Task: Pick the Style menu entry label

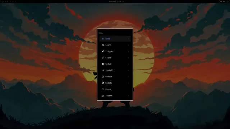Action: point(108,58)
